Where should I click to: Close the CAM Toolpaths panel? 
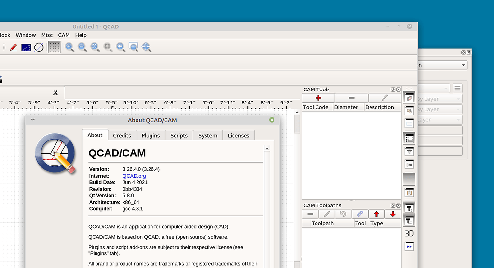click(x=398, y=205)
